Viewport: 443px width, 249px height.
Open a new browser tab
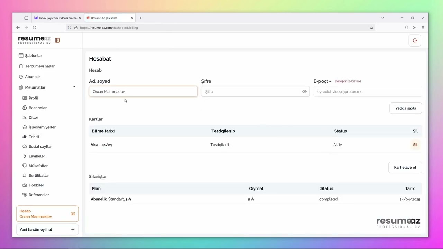(x=141, y=18)
